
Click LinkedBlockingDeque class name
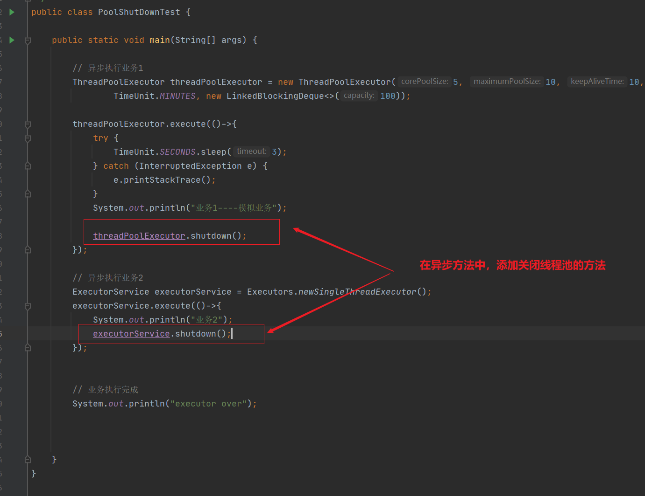tap(275, 96)
